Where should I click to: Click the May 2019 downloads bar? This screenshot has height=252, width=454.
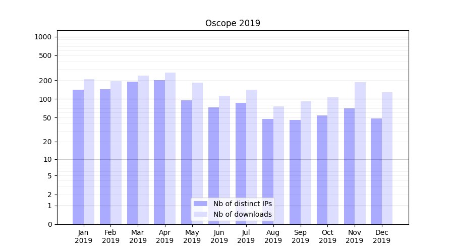point(197,153)
